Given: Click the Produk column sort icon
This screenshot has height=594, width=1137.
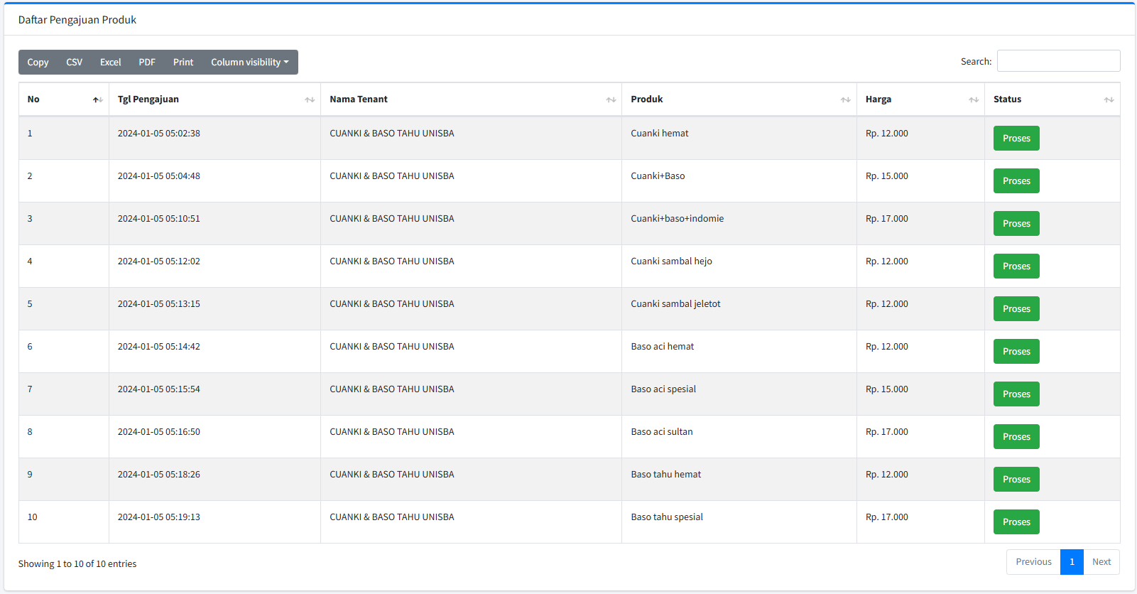Looking at the screenshot, I should (x=845, y=100).
